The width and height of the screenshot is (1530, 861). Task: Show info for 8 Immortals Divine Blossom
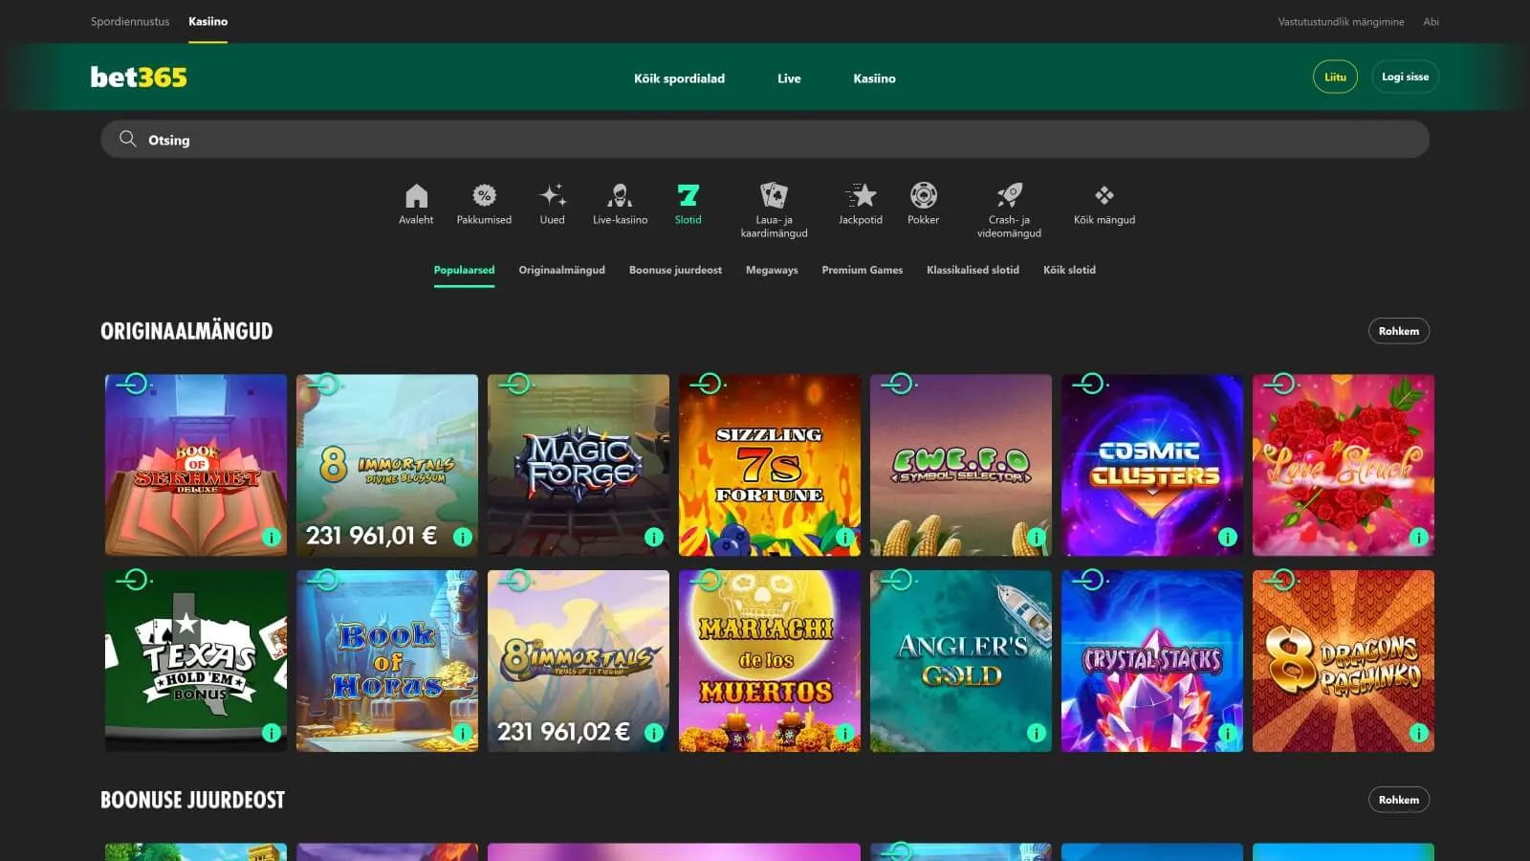point(463,538)
